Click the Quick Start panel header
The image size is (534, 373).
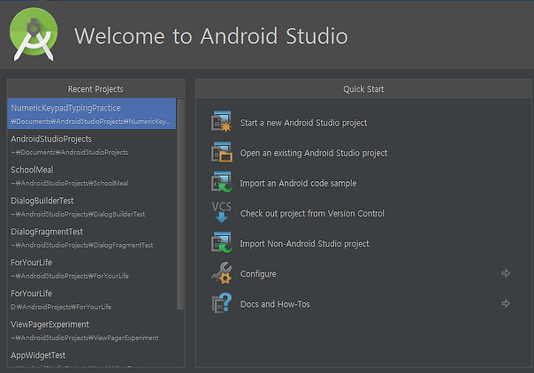pyautogui.click(x=363, y=89)
